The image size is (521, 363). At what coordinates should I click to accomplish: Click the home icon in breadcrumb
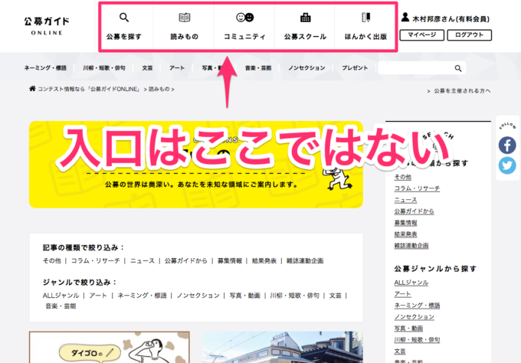tap(32, 89)
